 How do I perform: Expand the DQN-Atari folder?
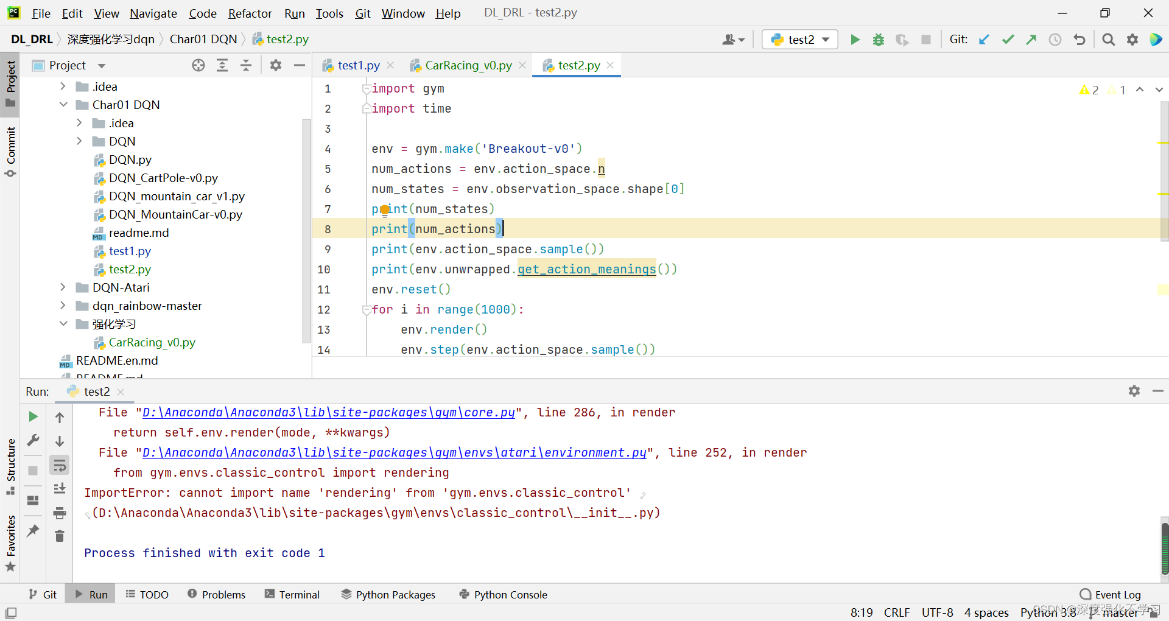tap(63, 287)
